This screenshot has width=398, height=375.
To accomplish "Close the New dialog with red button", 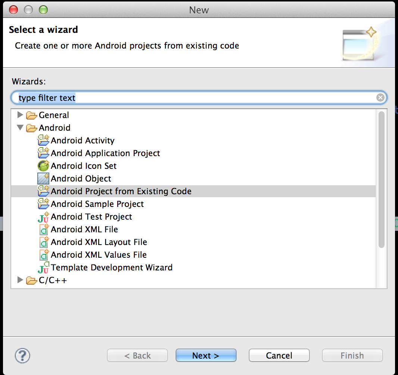I will (13, 10).
